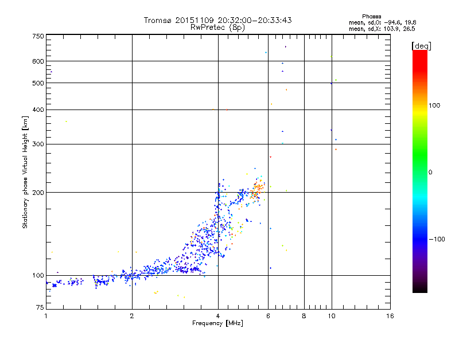Image resolution: width=459 pixels, height=344 pixels.
Task: Select the RwPretec (8p) subtitle
Action: (x=217, y=28)
